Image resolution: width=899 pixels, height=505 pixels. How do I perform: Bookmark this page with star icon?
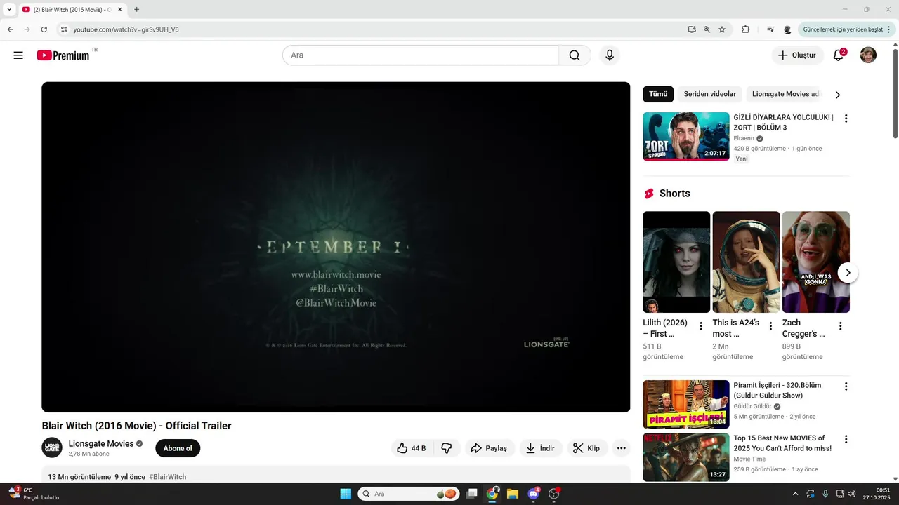[x=722, y=29]
